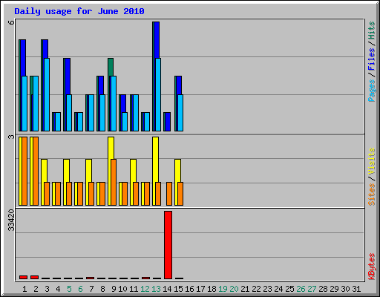This screenshot has width=380, height=297.
Task: Click day label "23" on the x-axis
Action: pos(267,289)
